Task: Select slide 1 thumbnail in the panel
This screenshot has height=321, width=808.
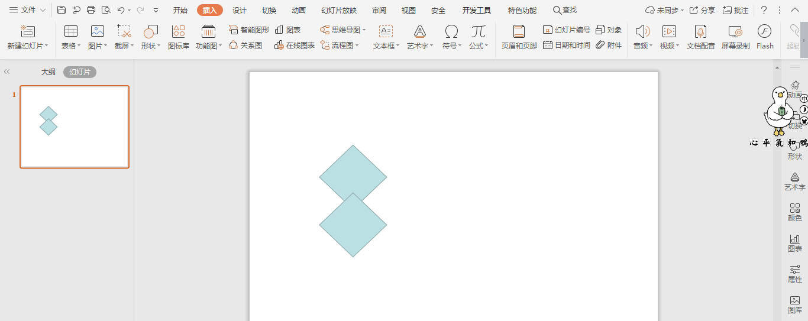Action: [x=75, y=127]
